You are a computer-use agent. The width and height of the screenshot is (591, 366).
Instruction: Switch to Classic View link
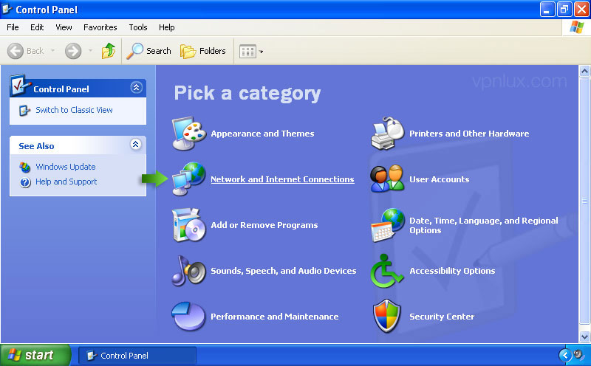pos(75,110)
